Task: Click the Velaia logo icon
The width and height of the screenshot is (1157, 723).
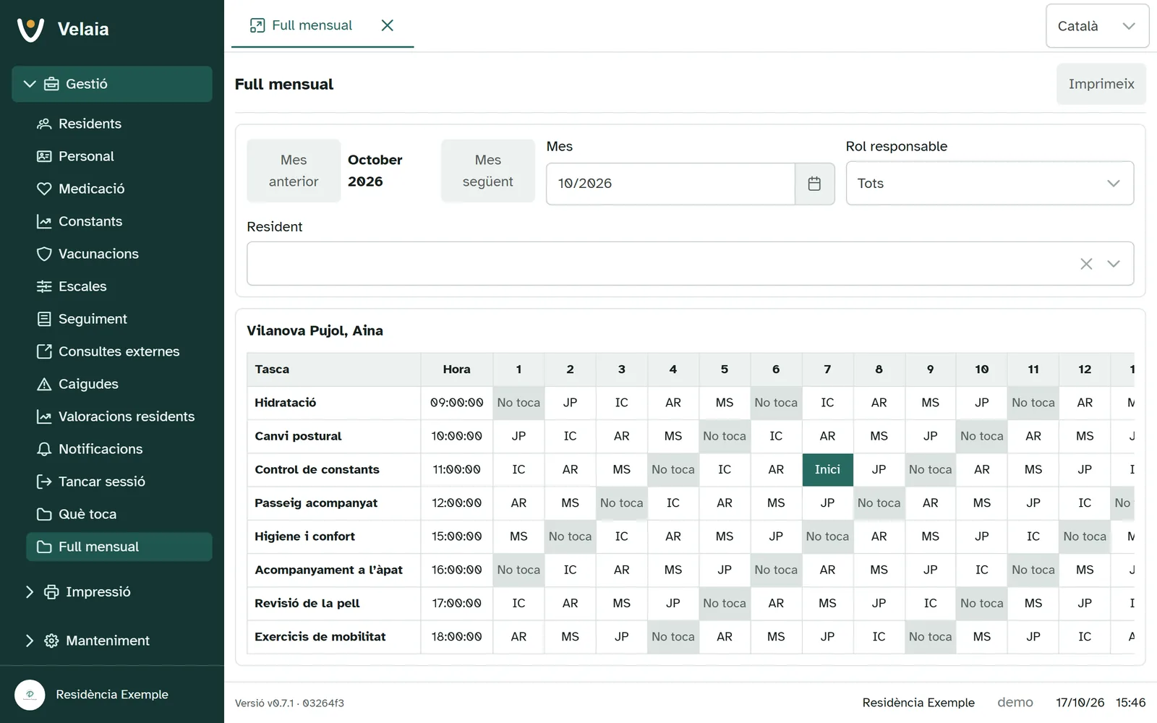Action: [x=30, y=29]
